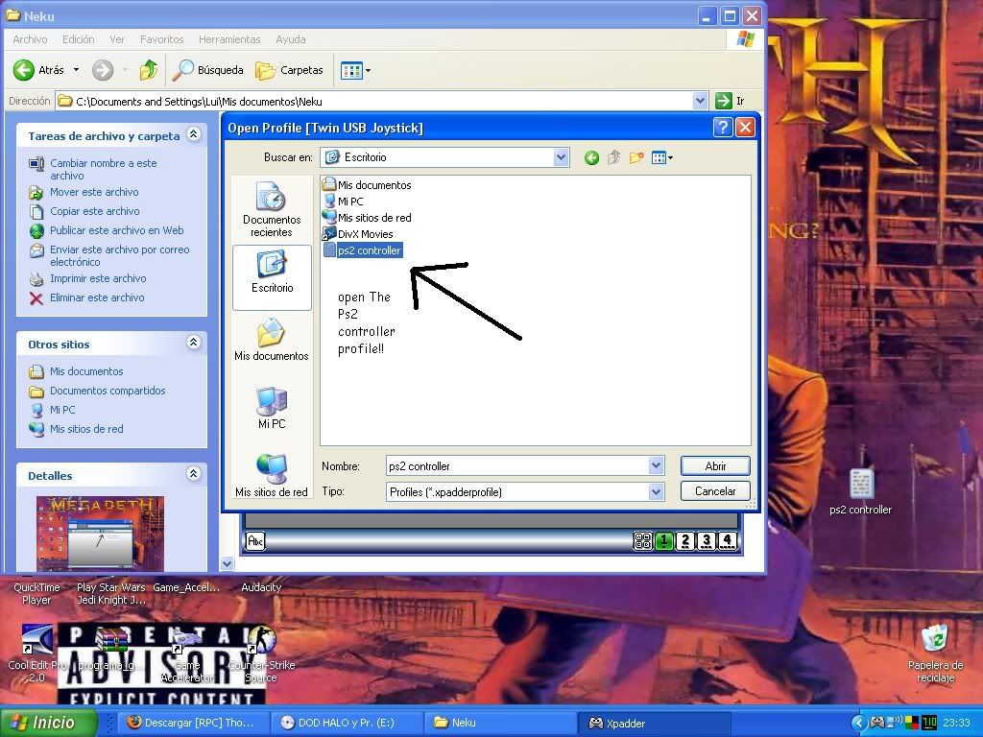Screen dimensions: 983x737
Task: Select Xpadder profile set 2 button
Action: [685, 540]
